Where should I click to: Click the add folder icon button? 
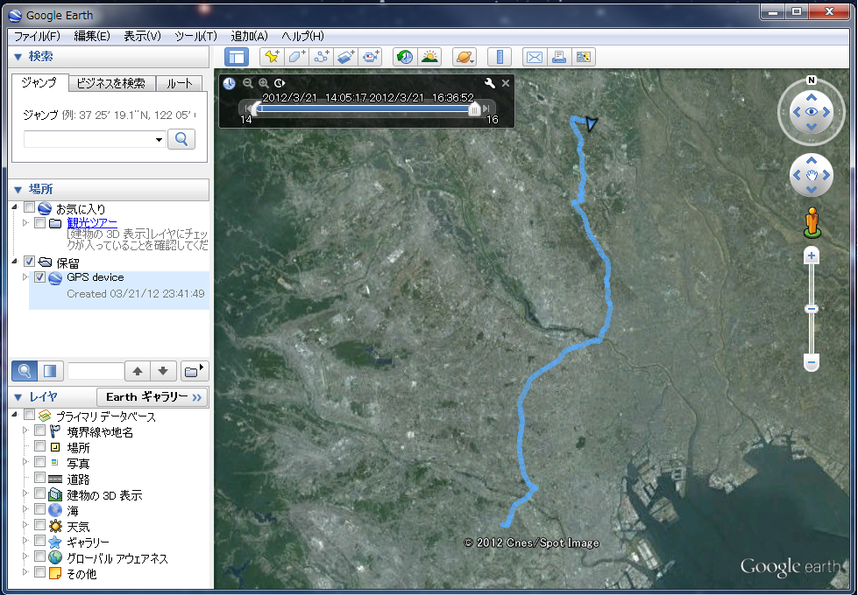tap(195, 371)
